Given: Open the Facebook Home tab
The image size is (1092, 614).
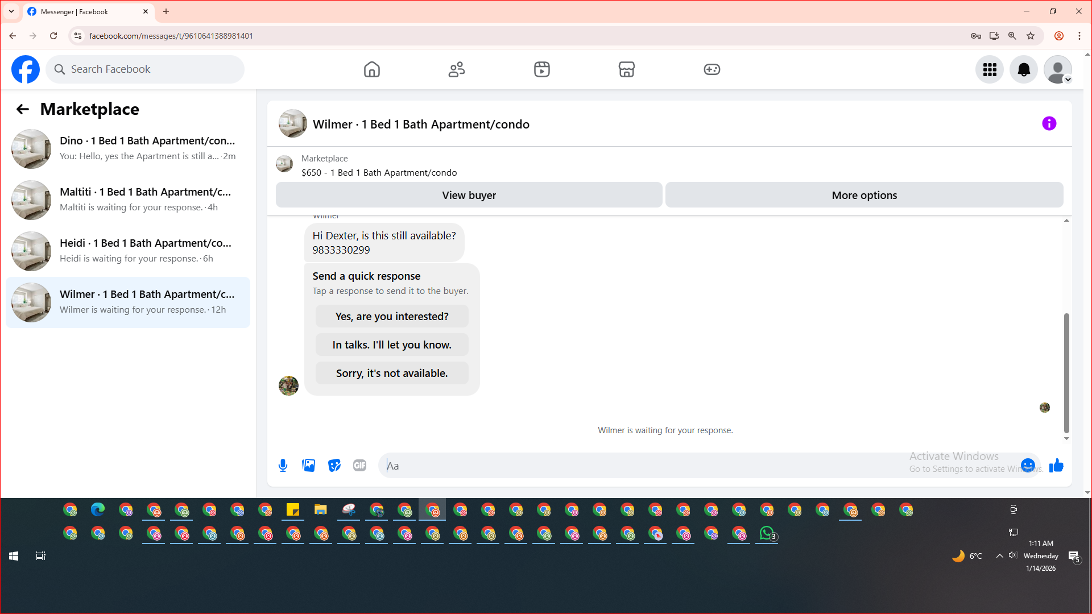Looking at the screenshot, I should coord(371,69).
